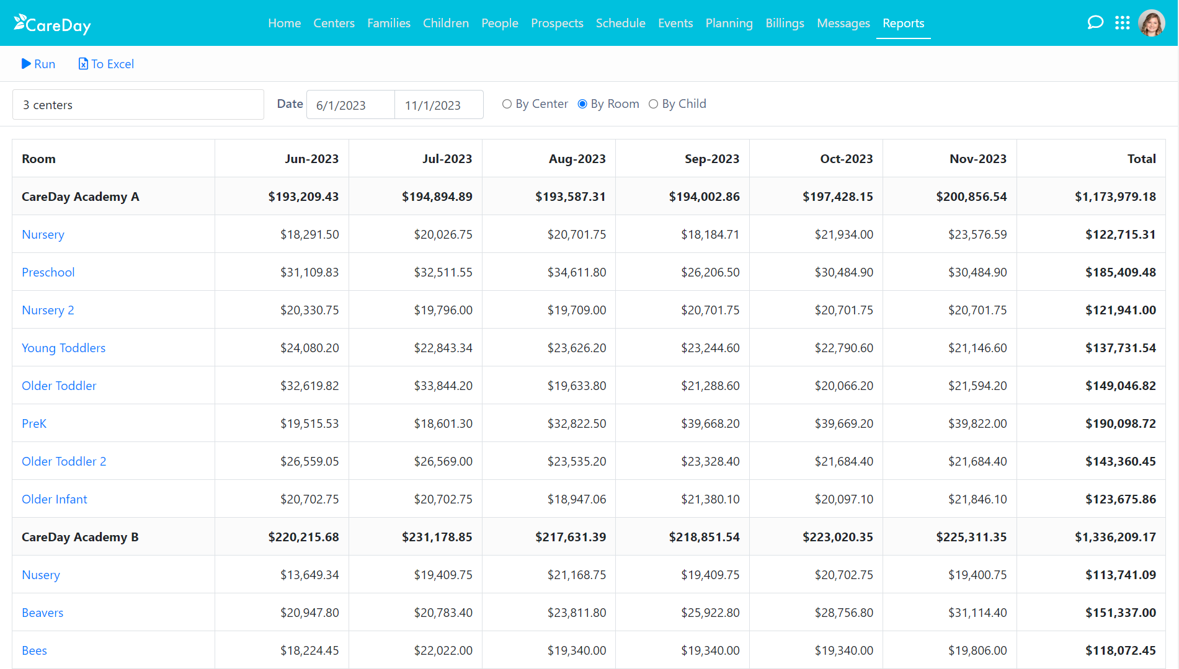Image resolution: width=1179 pixels, height=669 pixels.
Task: Open the chat bubble icon
Action: click(x=1095, y=22)
